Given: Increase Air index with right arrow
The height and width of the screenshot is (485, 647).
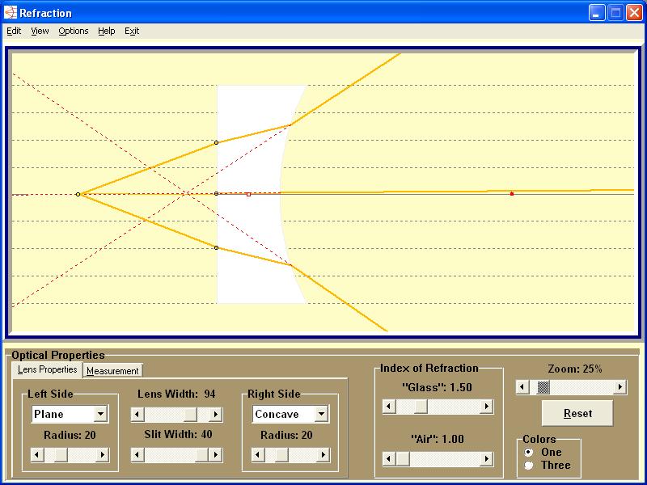Looking at the screenshot, I should point(487,458).
